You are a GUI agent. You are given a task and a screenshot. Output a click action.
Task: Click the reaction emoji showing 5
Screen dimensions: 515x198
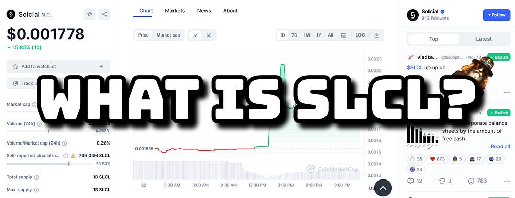point(457,159)
